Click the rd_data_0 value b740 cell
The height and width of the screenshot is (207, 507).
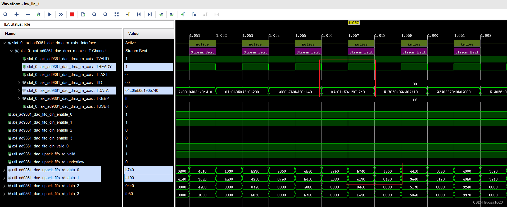(x=148, y=170)
